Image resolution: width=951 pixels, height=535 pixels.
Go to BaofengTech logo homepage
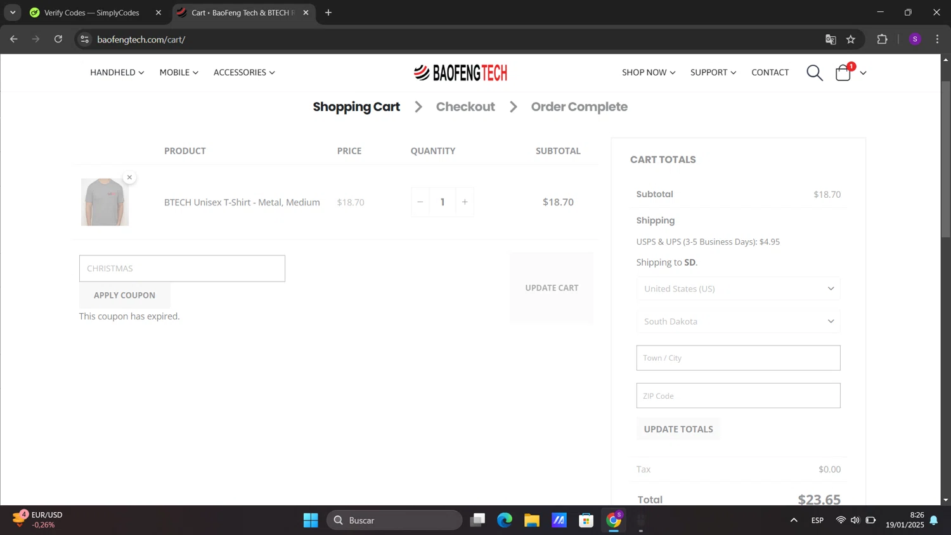click(460, 73)
